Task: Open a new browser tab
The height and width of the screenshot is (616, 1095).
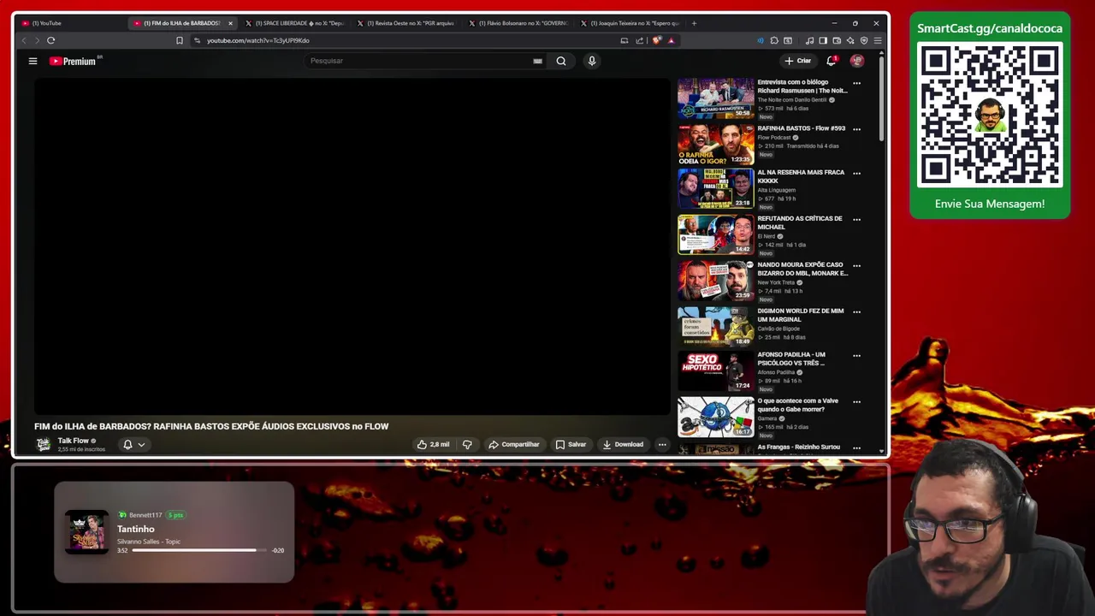Action: (x=694, y=23)
